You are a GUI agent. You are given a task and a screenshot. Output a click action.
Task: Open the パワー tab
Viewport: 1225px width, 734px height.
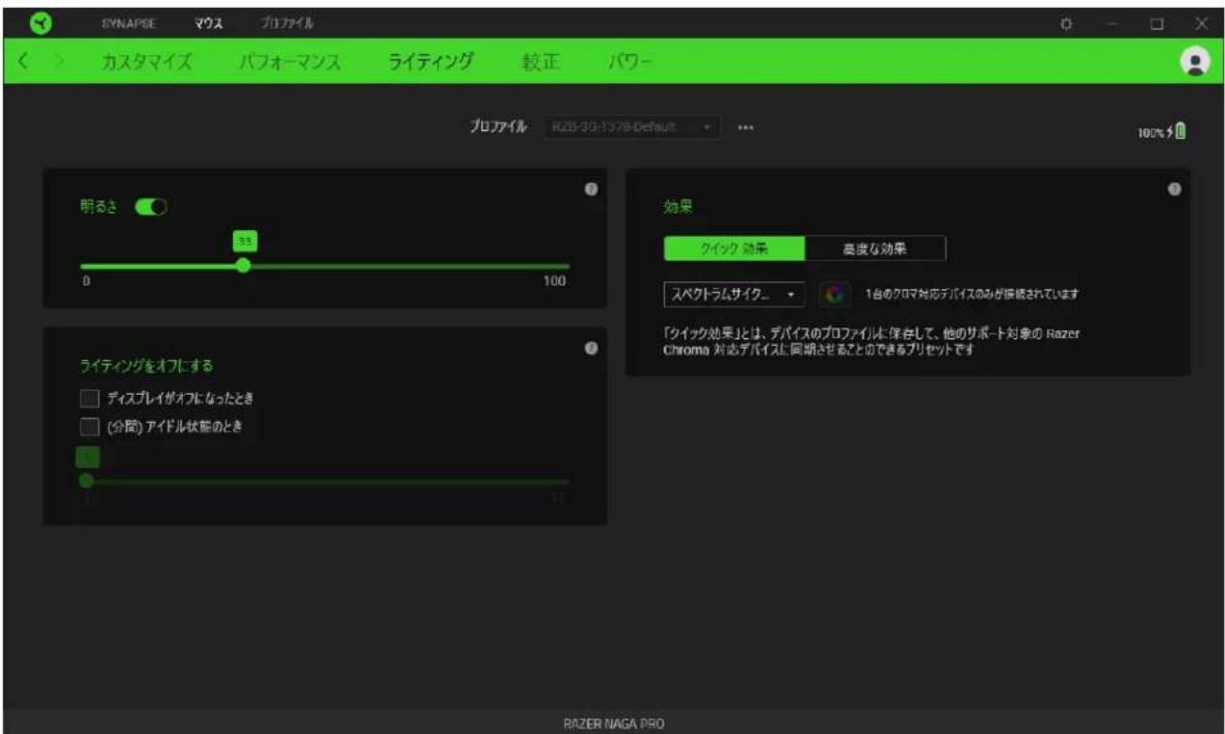(x=630, y=63)
